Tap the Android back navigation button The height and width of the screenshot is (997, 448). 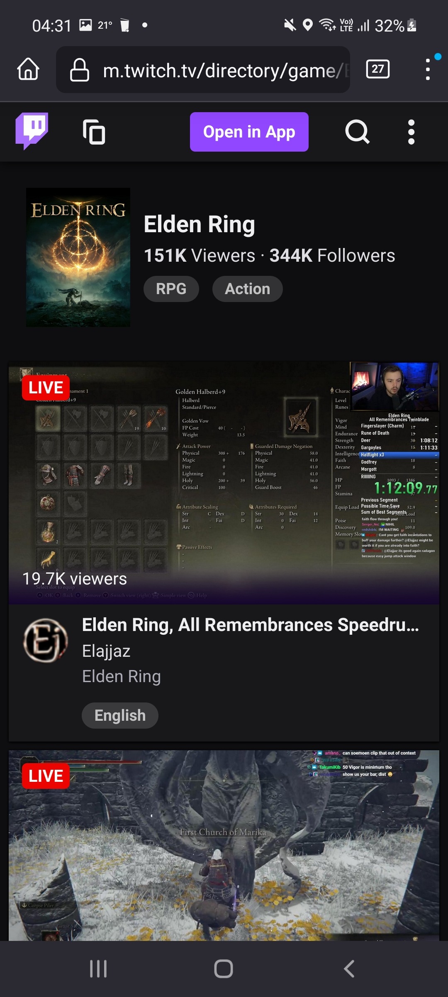click(349, 969)
